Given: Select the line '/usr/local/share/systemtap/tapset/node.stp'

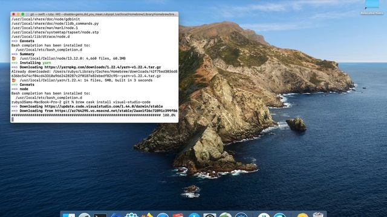Looking at the screenshot, I should click(x=55, y=32).
